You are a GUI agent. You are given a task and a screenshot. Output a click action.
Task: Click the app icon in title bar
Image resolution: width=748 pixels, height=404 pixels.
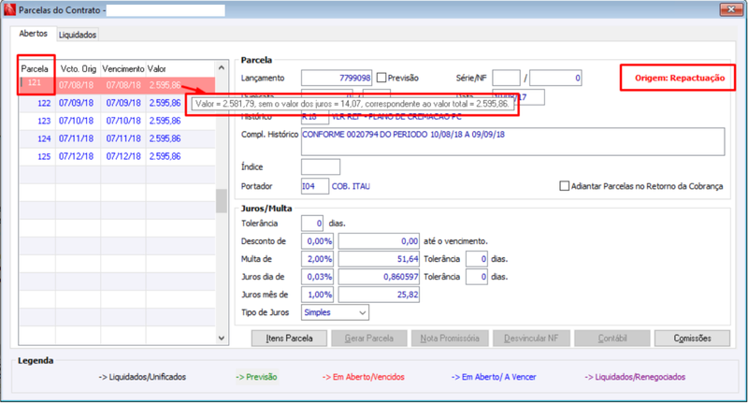[x=9, y=10]
